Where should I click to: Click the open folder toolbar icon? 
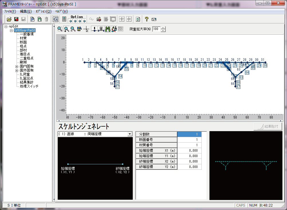tap(9, 19)
